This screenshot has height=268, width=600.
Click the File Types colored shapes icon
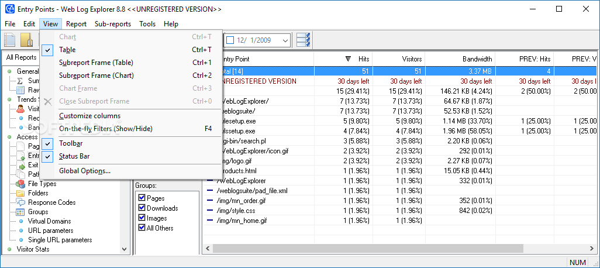coord(20,184)
